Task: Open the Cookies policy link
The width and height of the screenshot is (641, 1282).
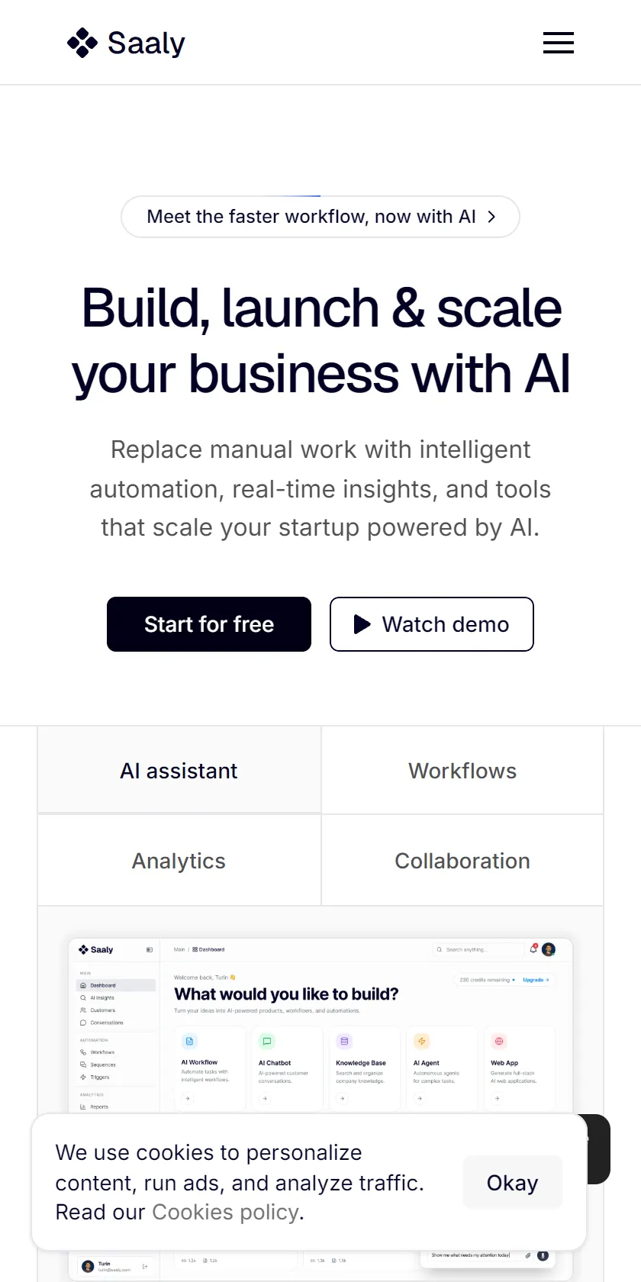Action: tap(225, 1212)
